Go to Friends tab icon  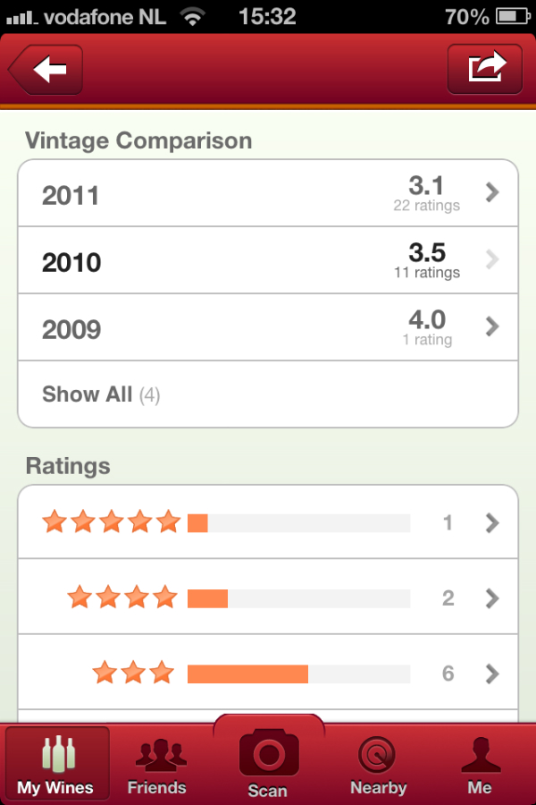[157, 754]
